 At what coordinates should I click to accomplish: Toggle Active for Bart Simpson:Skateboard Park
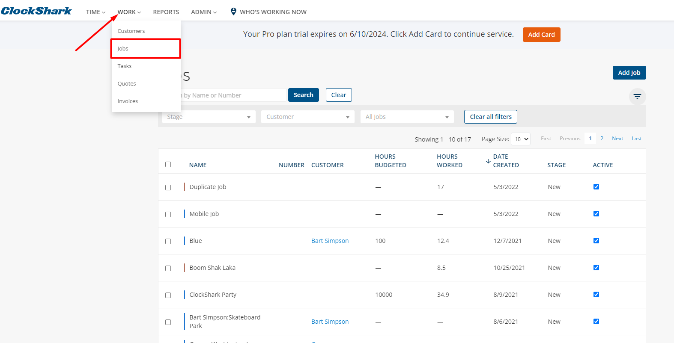(596, 322)
